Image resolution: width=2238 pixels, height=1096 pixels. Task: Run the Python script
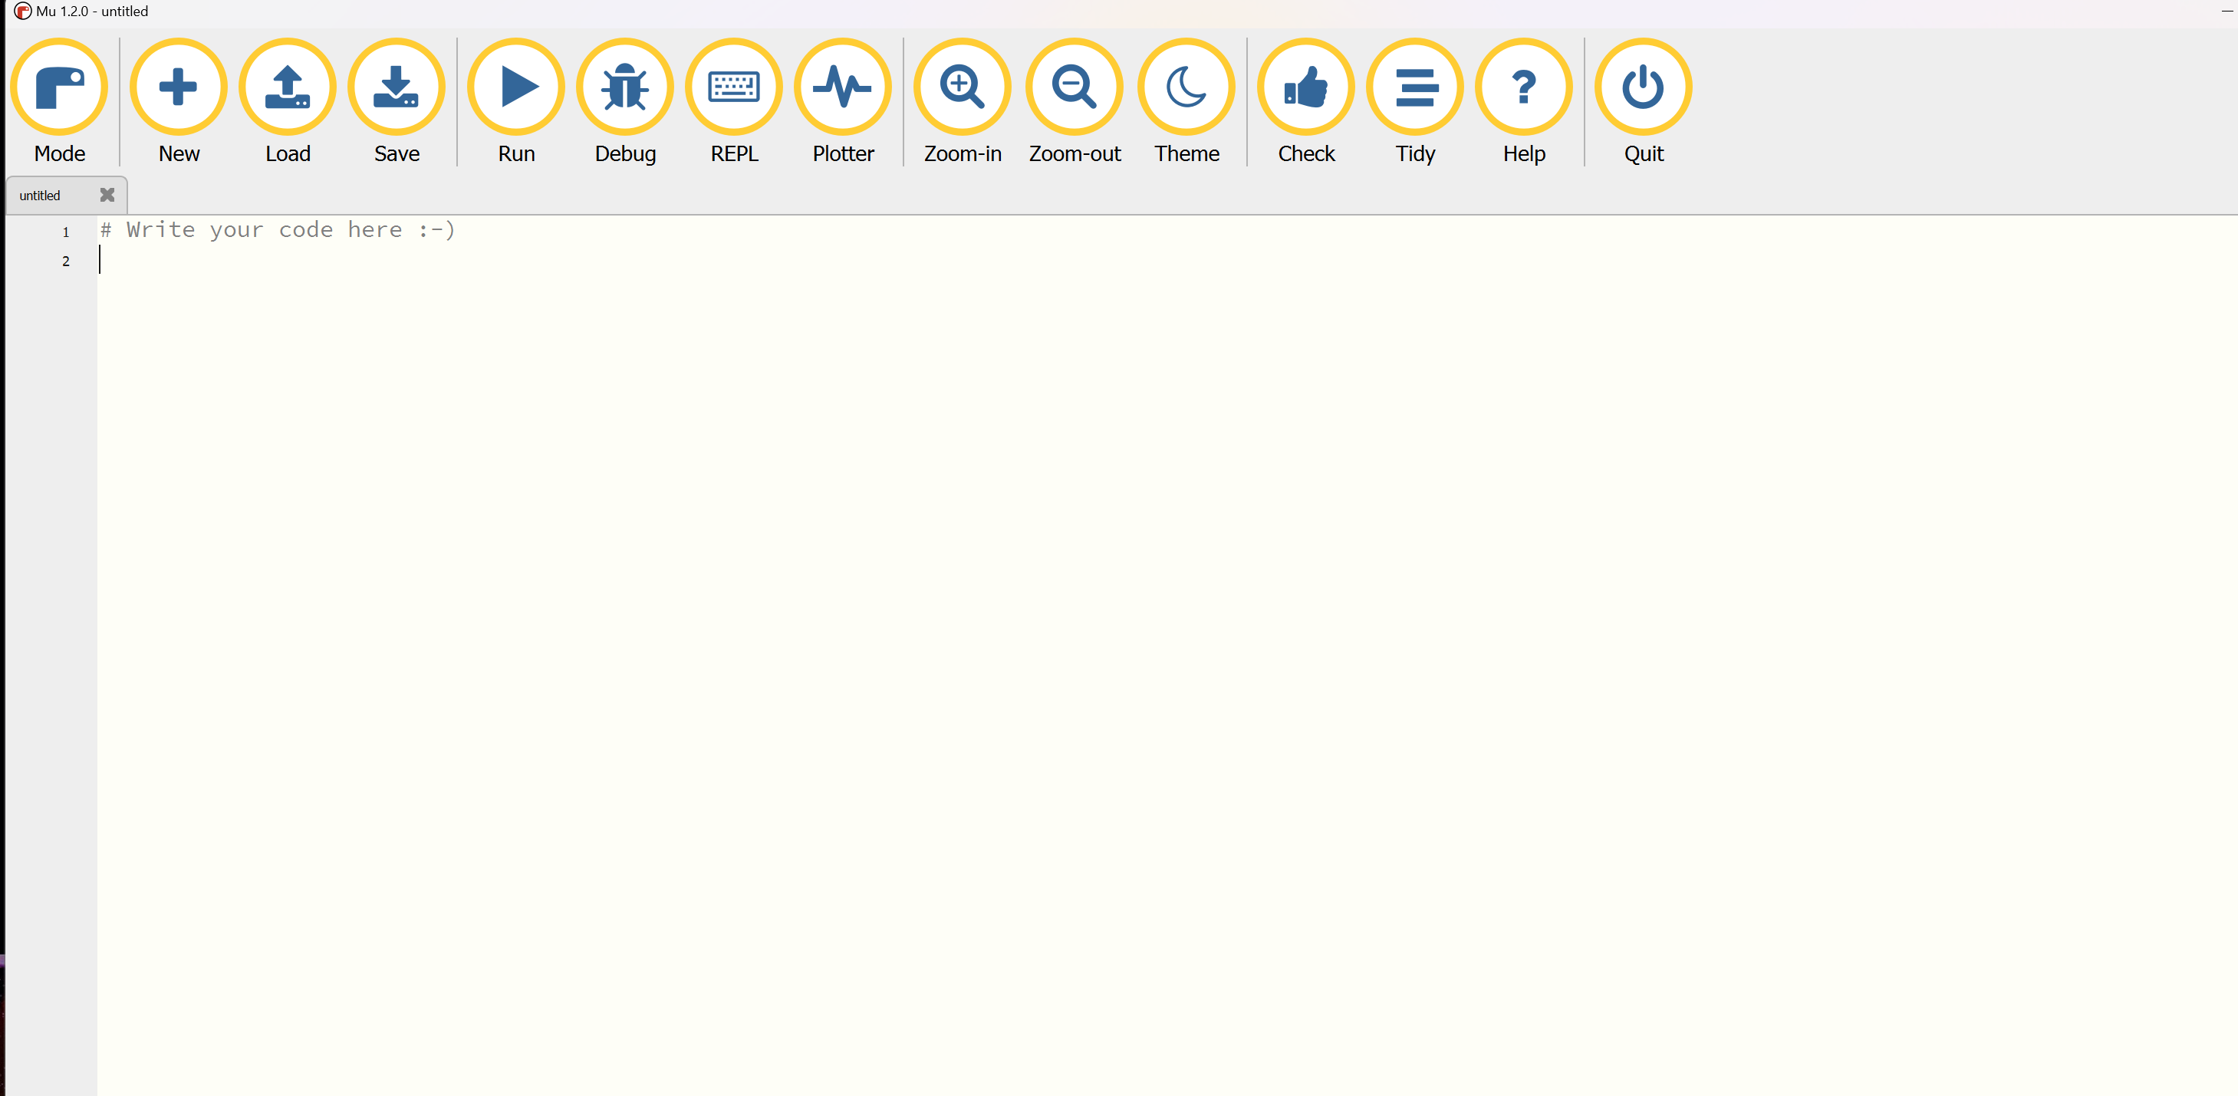pos(516,87)
